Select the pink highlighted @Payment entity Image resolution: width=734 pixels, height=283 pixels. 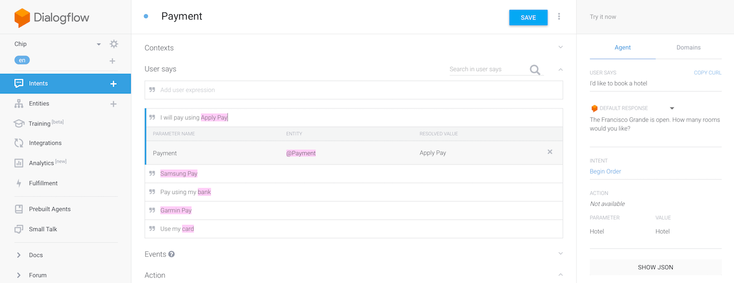301,153
